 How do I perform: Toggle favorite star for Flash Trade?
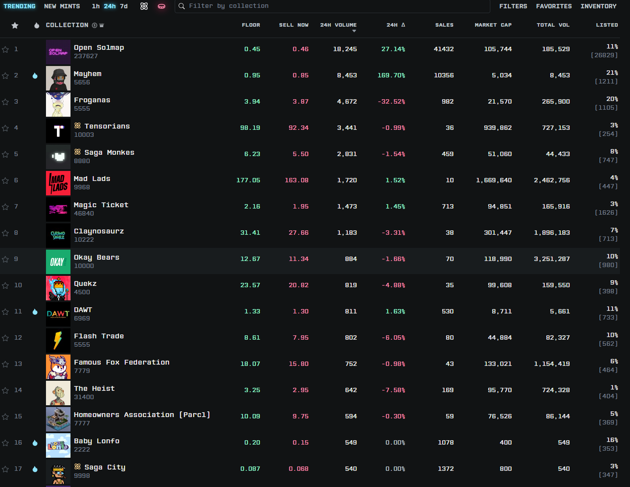pyautogui.click(x=5, y=338)
